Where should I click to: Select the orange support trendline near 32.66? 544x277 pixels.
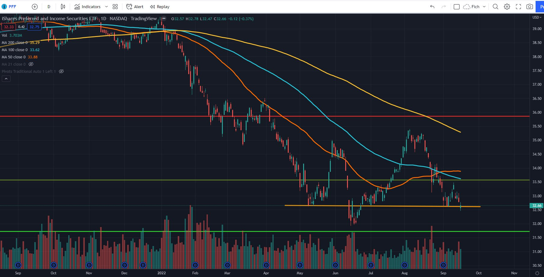(x=383, y=206)
